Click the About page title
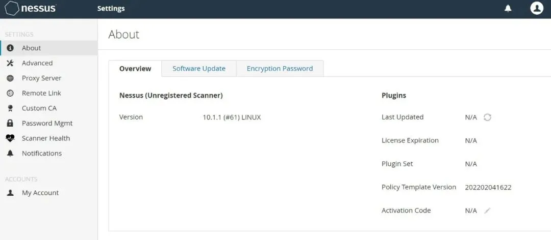551x240 pixels. click(123, 35)
